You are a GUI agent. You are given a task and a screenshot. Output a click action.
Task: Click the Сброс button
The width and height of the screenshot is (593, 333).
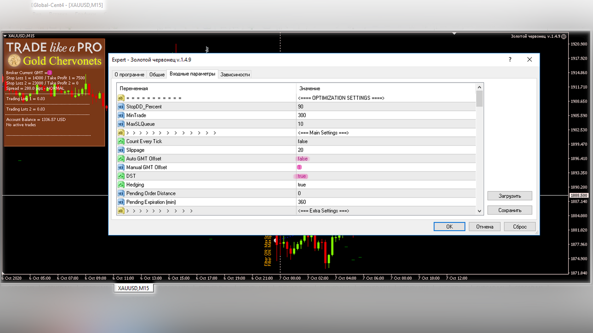click(x=520, y=226)
